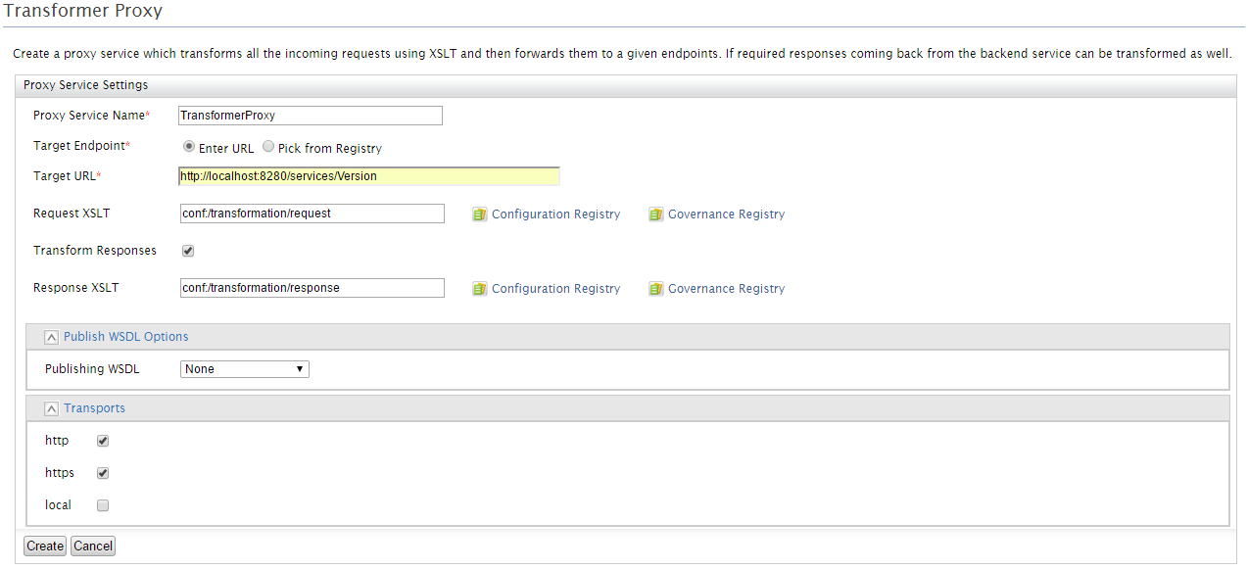
Task: Click into the Target URL field
Action: pyautogui.click(x=369, y=176)
